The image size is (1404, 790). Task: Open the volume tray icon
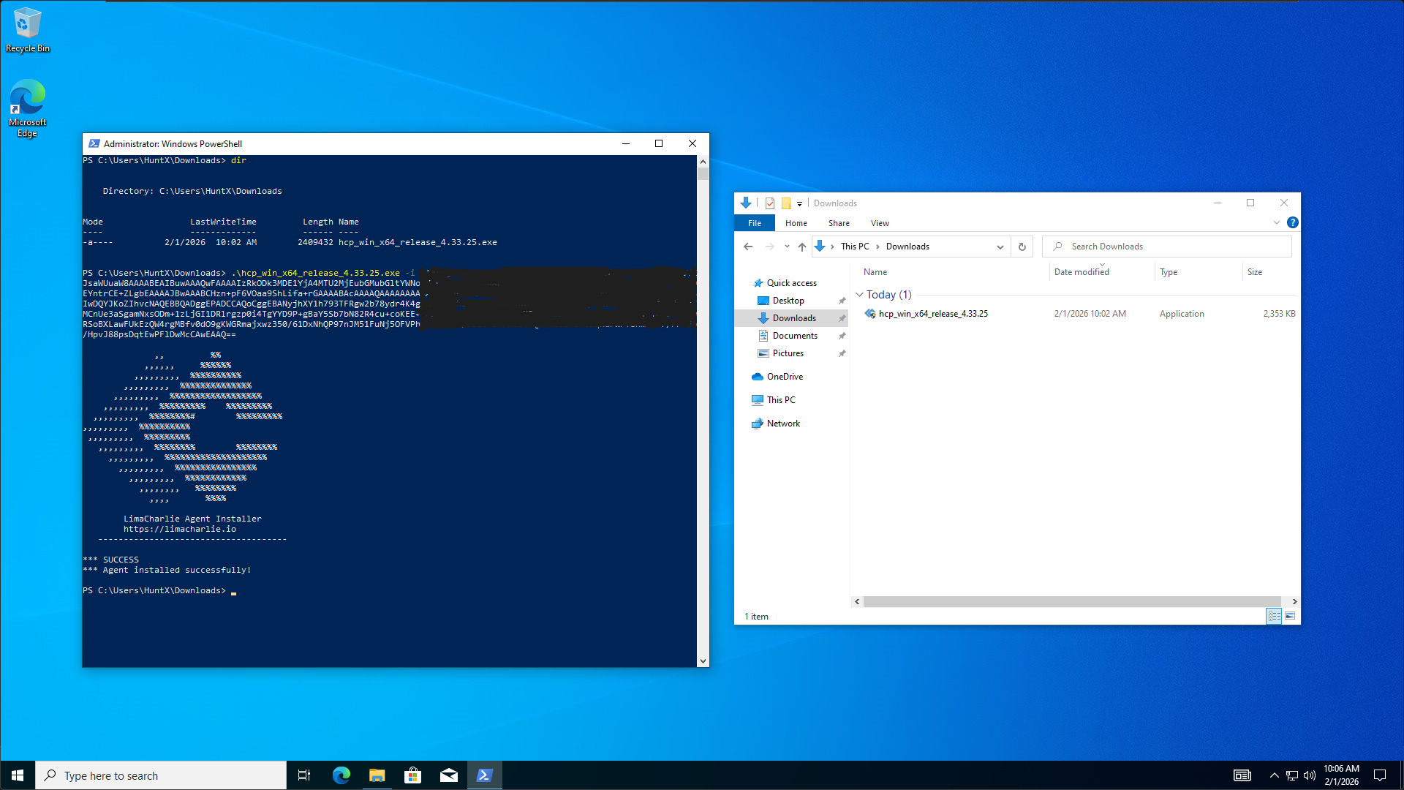pyautogui.click(x=1310, y=775)
